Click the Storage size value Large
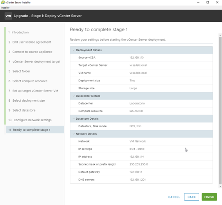 [x=133, y=88]
